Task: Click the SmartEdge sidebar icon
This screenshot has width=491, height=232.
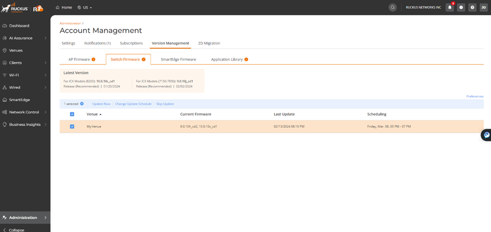Action: (5, 100)
